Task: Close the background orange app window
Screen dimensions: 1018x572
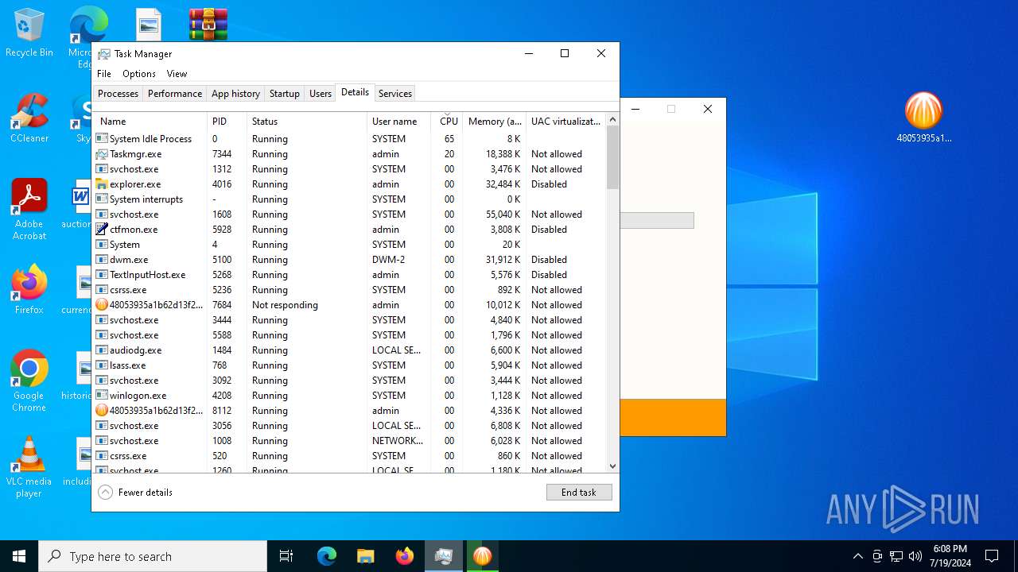Action: point(707,110)
